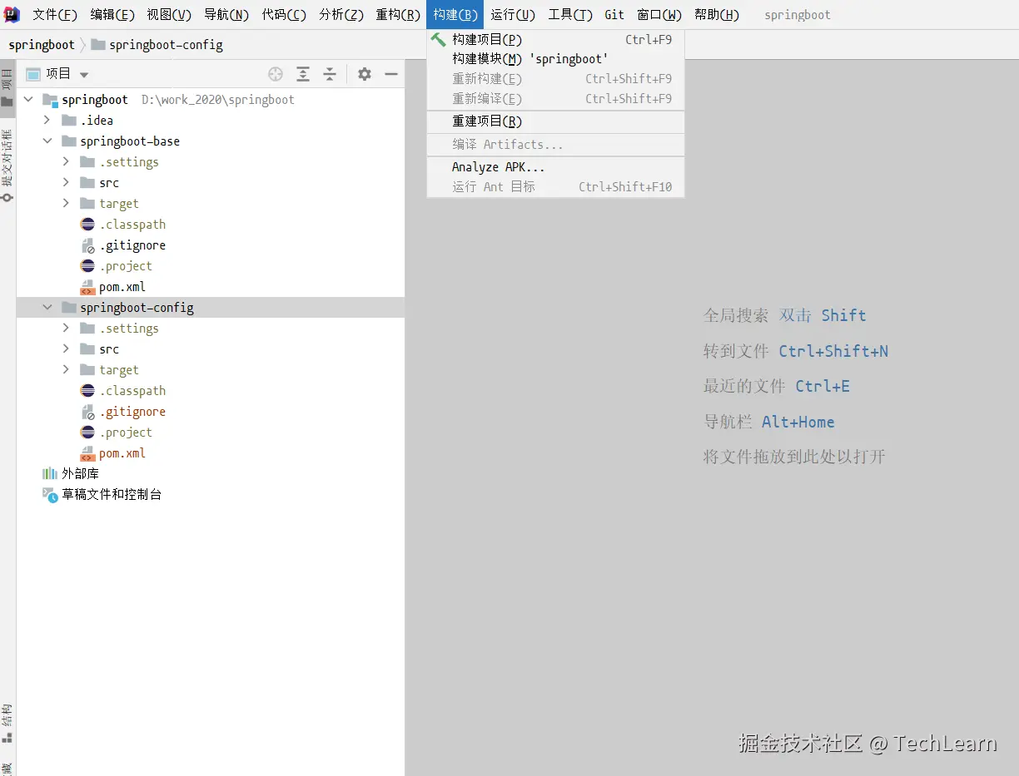Open the project panel settings gear
1019x776 pixels.
(365, 74)
